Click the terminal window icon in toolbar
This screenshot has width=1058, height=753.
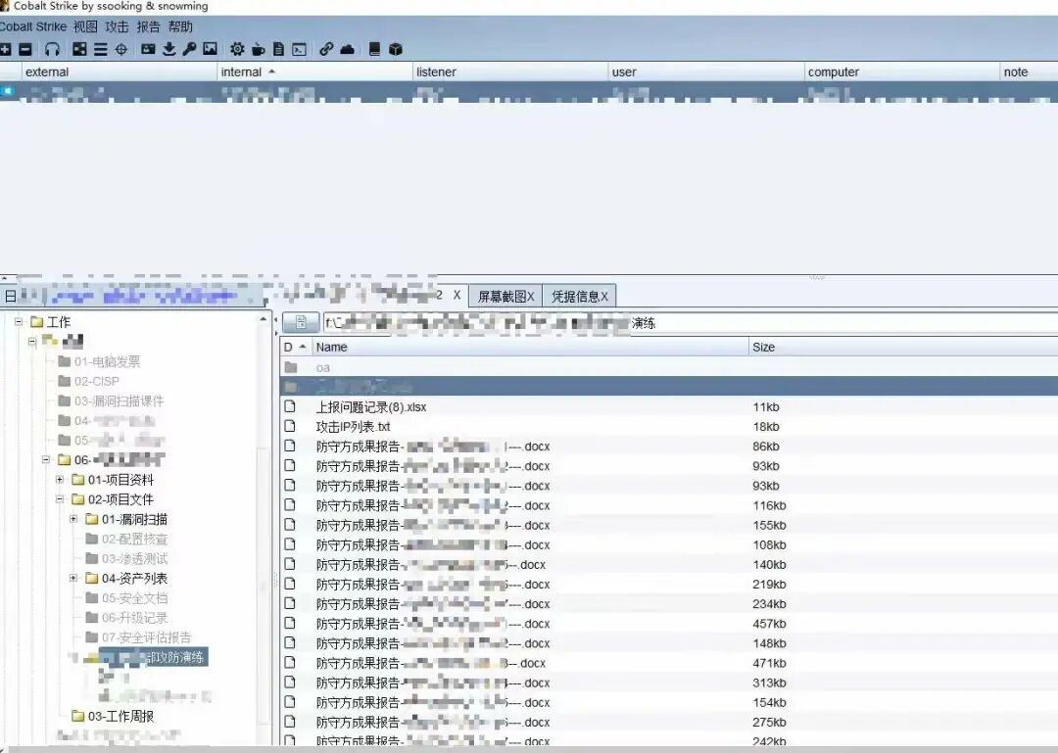(x=300, y=49)
